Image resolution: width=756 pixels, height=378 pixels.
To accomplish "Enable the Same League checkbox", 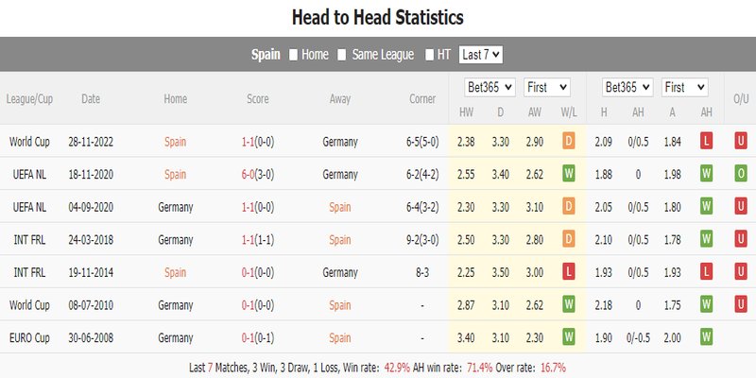I will (342, 56).
